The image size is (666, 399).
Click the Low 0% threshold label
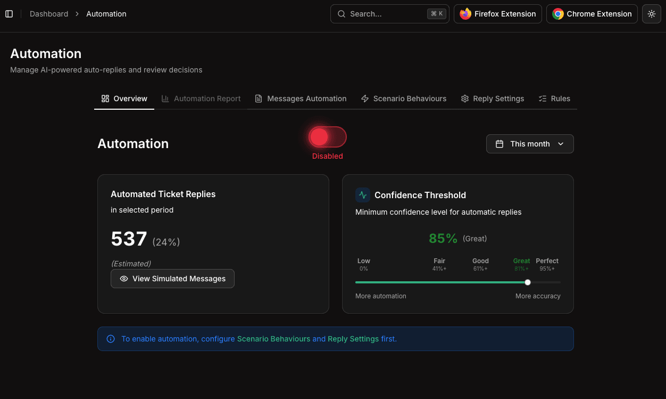coord(364,265)
